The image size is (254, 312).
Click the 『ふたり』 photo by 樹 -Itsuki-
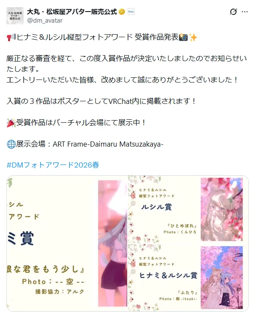coord(222,277)
